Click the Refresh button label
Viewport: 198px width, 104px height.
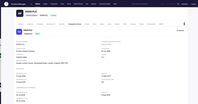click(181, 30)
